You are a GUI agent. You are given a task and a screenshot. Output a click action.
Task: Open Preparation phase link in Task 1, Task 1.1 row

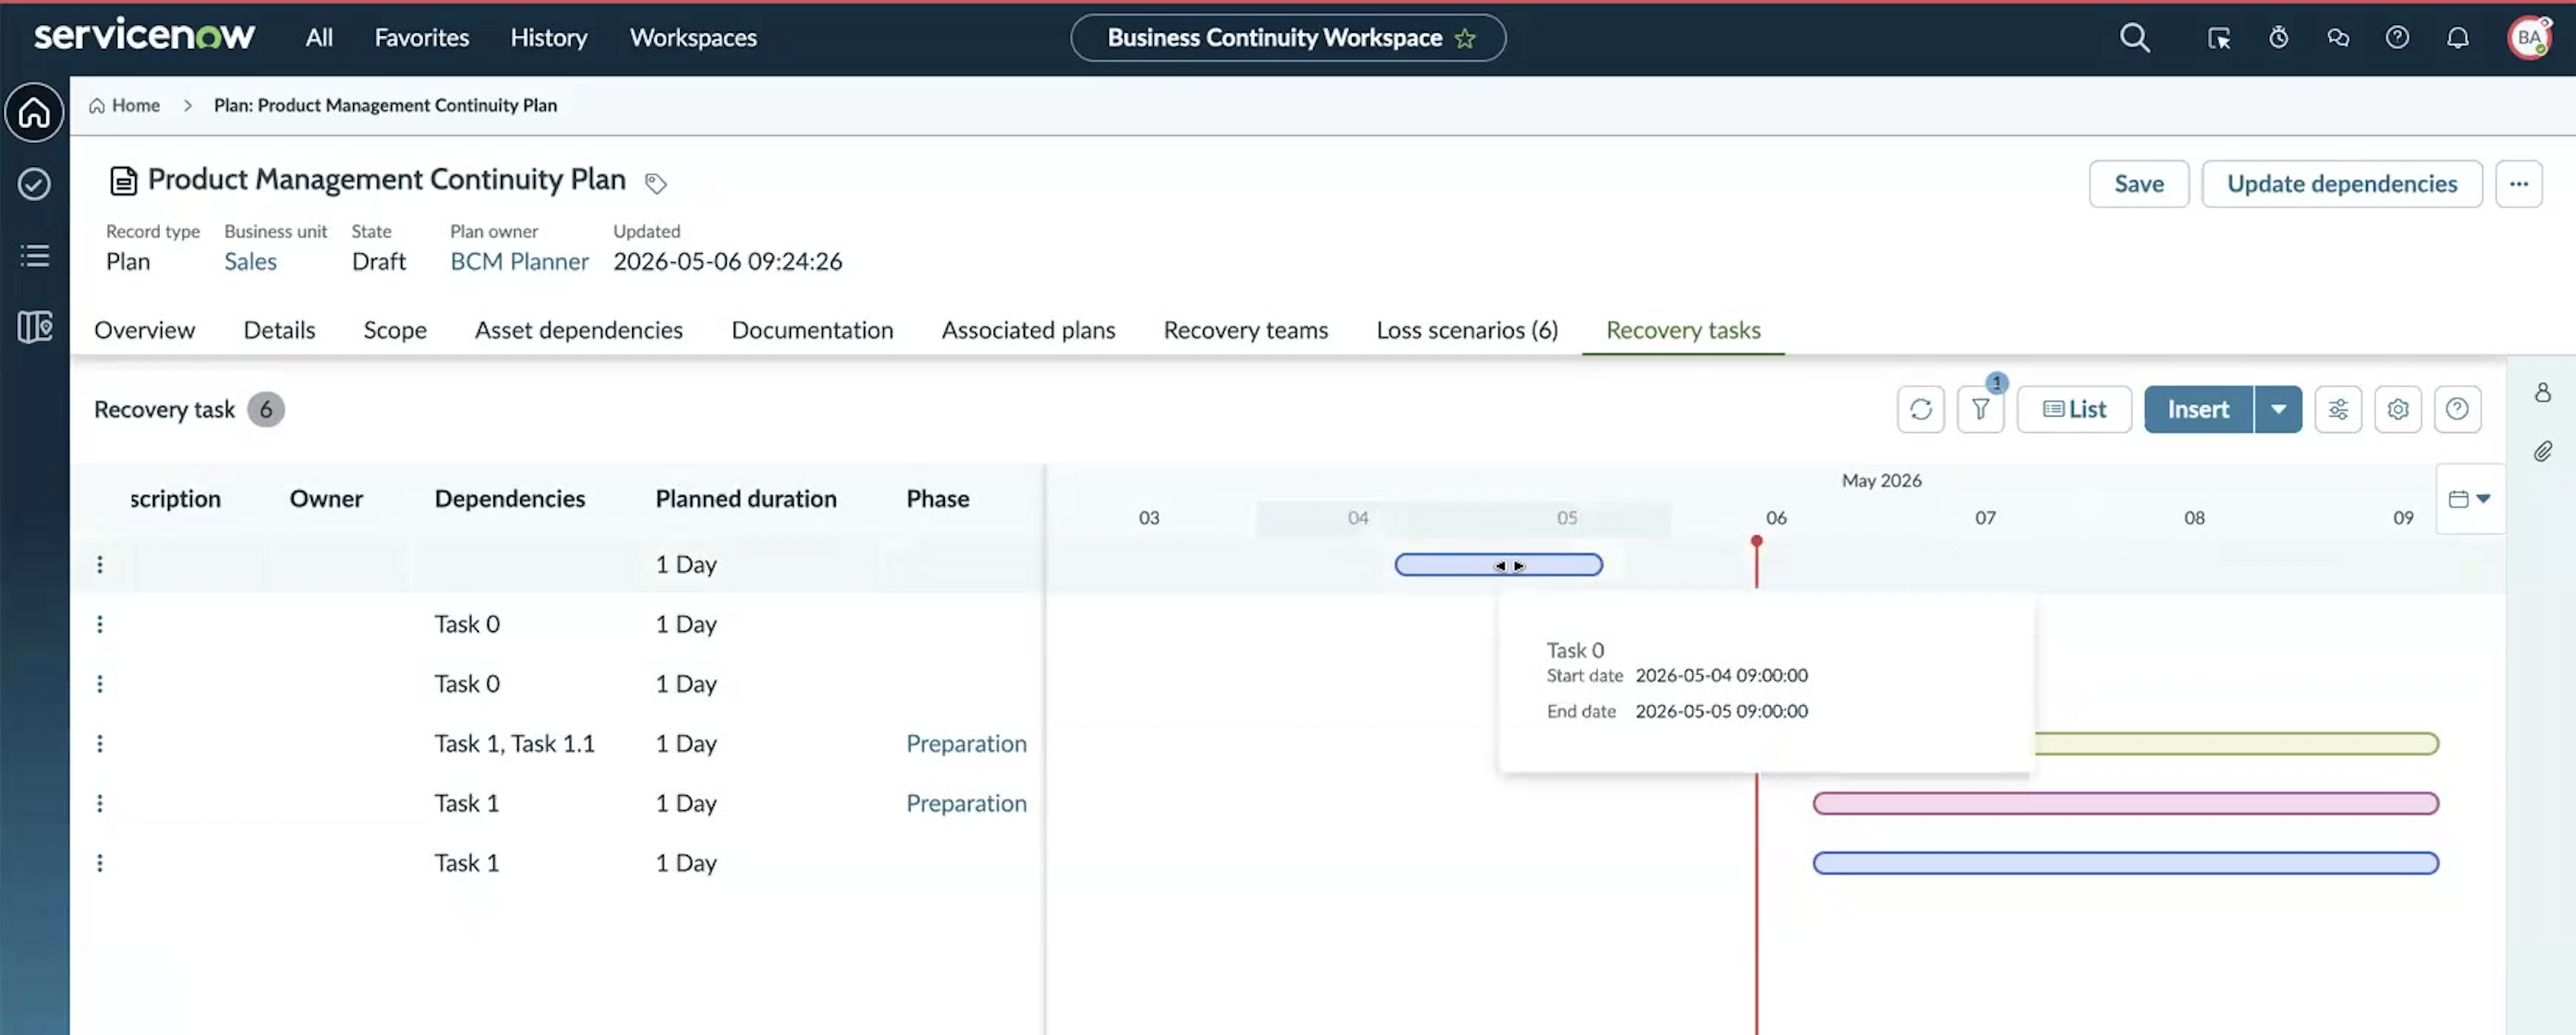click(x=966, y=745)
